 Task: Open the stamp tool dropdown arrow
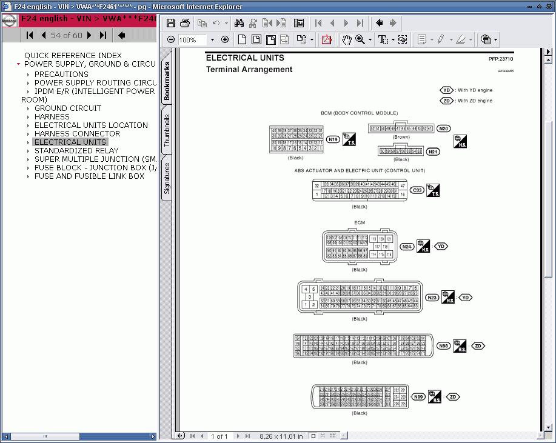496,39
